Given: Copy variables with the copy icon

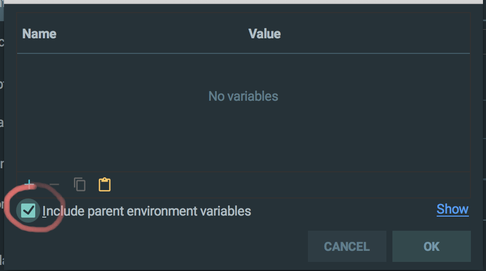Looking at the screenshot, I should (79, 185).
